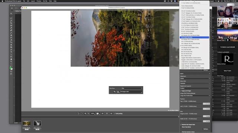
Task: Open the zoom percentage dropdown in bottom toolbar
Action: pyautogui.click(x=93, y=113)
